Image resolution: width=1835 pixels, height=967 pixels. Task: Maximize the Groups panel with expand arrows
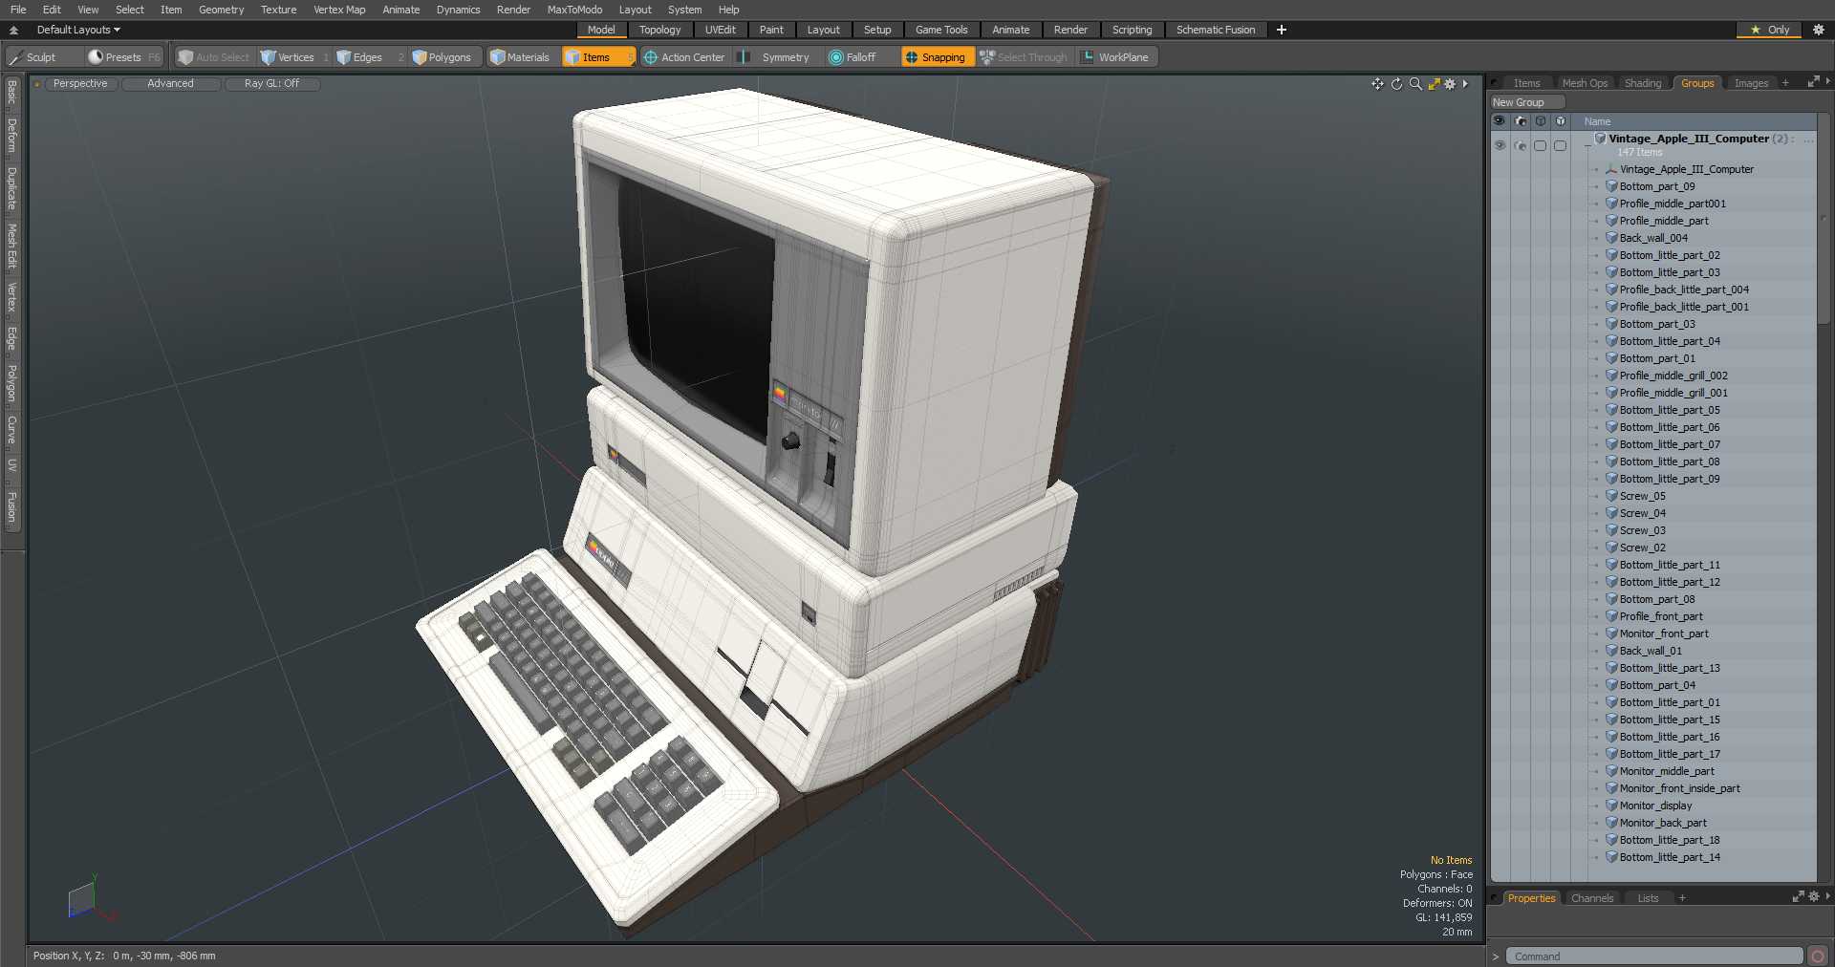1813,83
